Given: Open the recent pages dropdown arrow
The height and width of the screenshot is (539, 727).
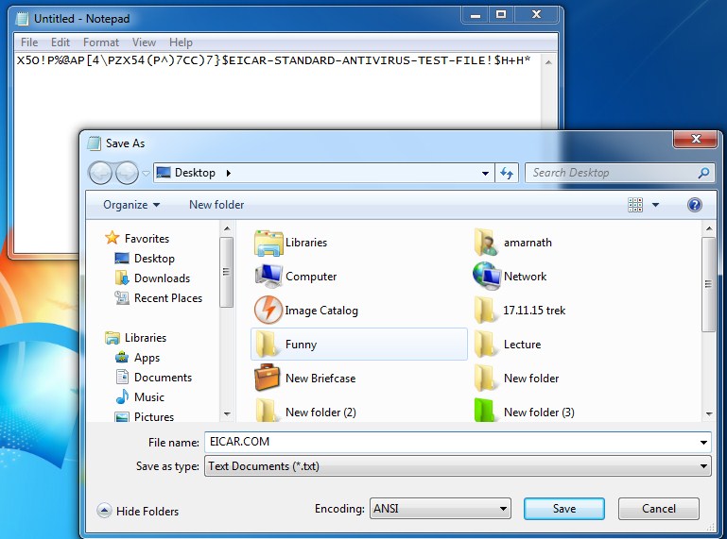Looking at the screenshot, I should 146,173.
